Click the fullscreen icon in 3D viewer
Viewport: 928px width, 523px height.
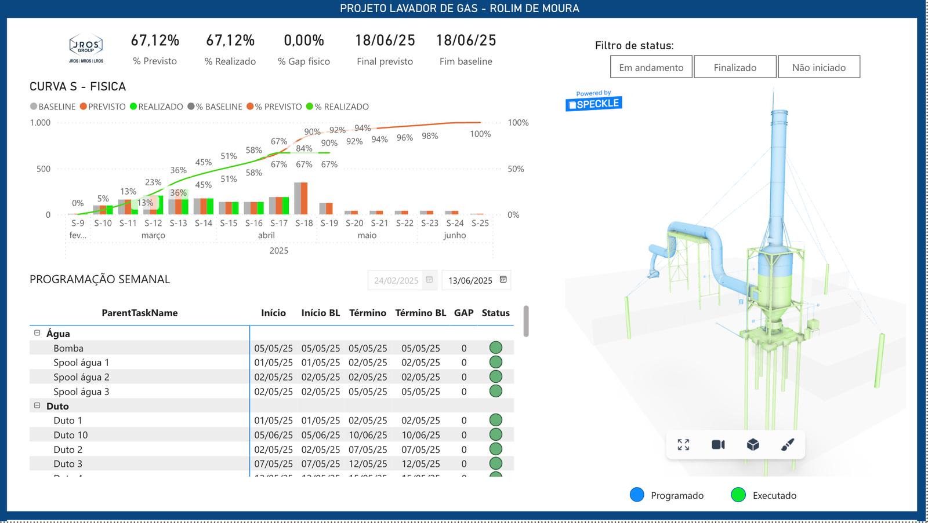[683, 444]
